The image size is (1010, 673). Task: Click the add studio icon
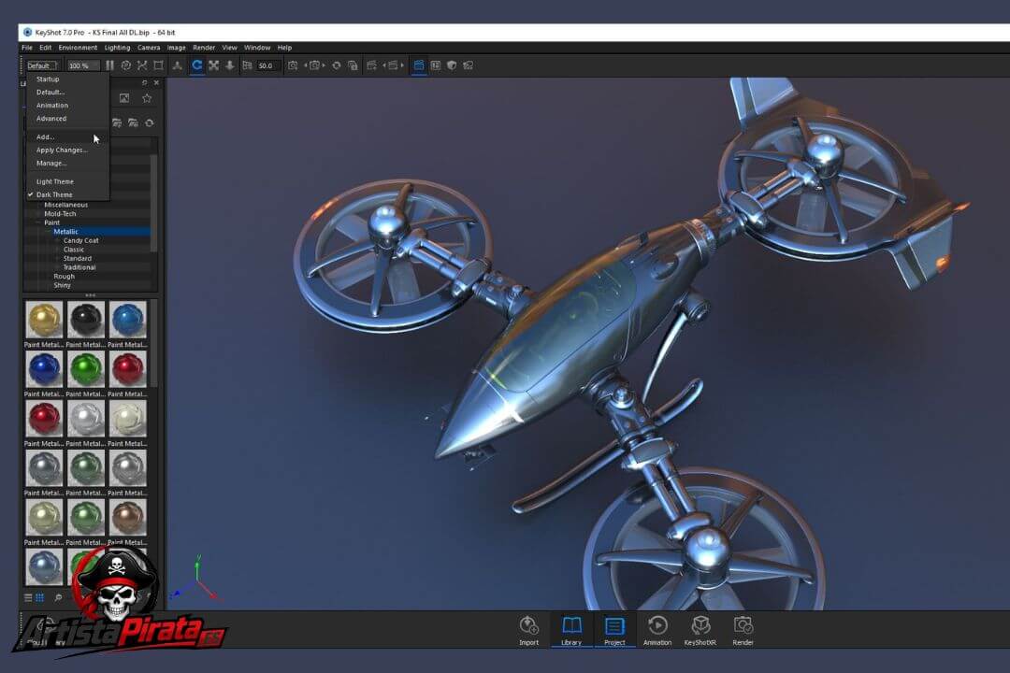(x=371, y=65)
